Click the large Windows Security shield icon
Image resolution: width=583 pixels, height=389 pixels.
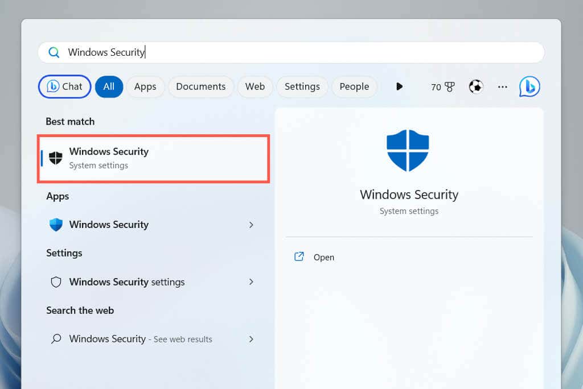coord(408,150)
